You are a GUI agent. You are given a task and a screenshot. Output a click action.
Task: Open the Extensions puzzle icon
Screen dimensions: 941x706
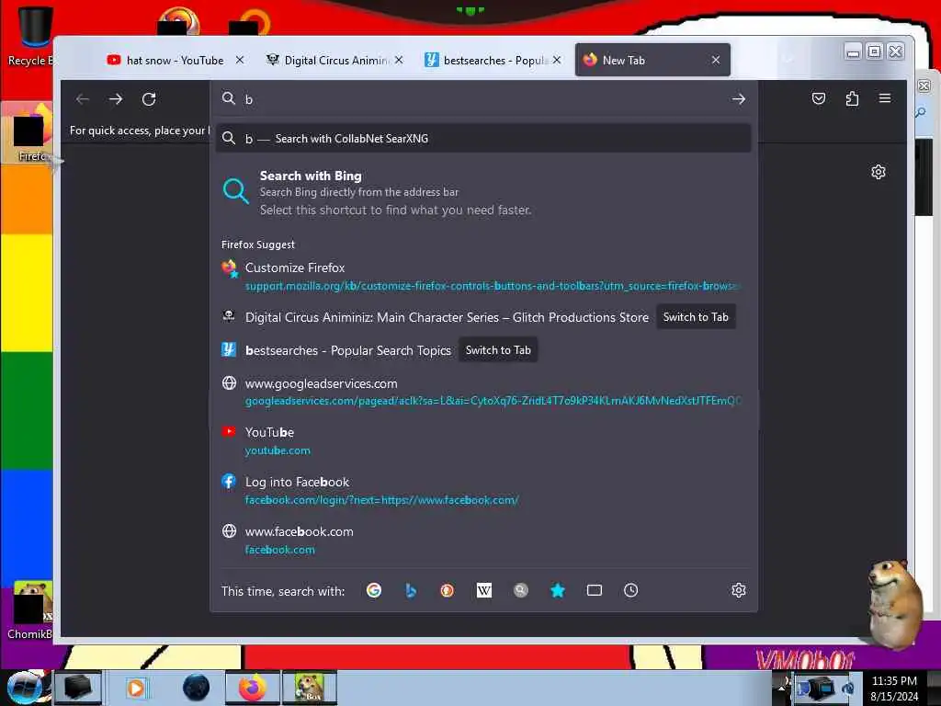852,98
